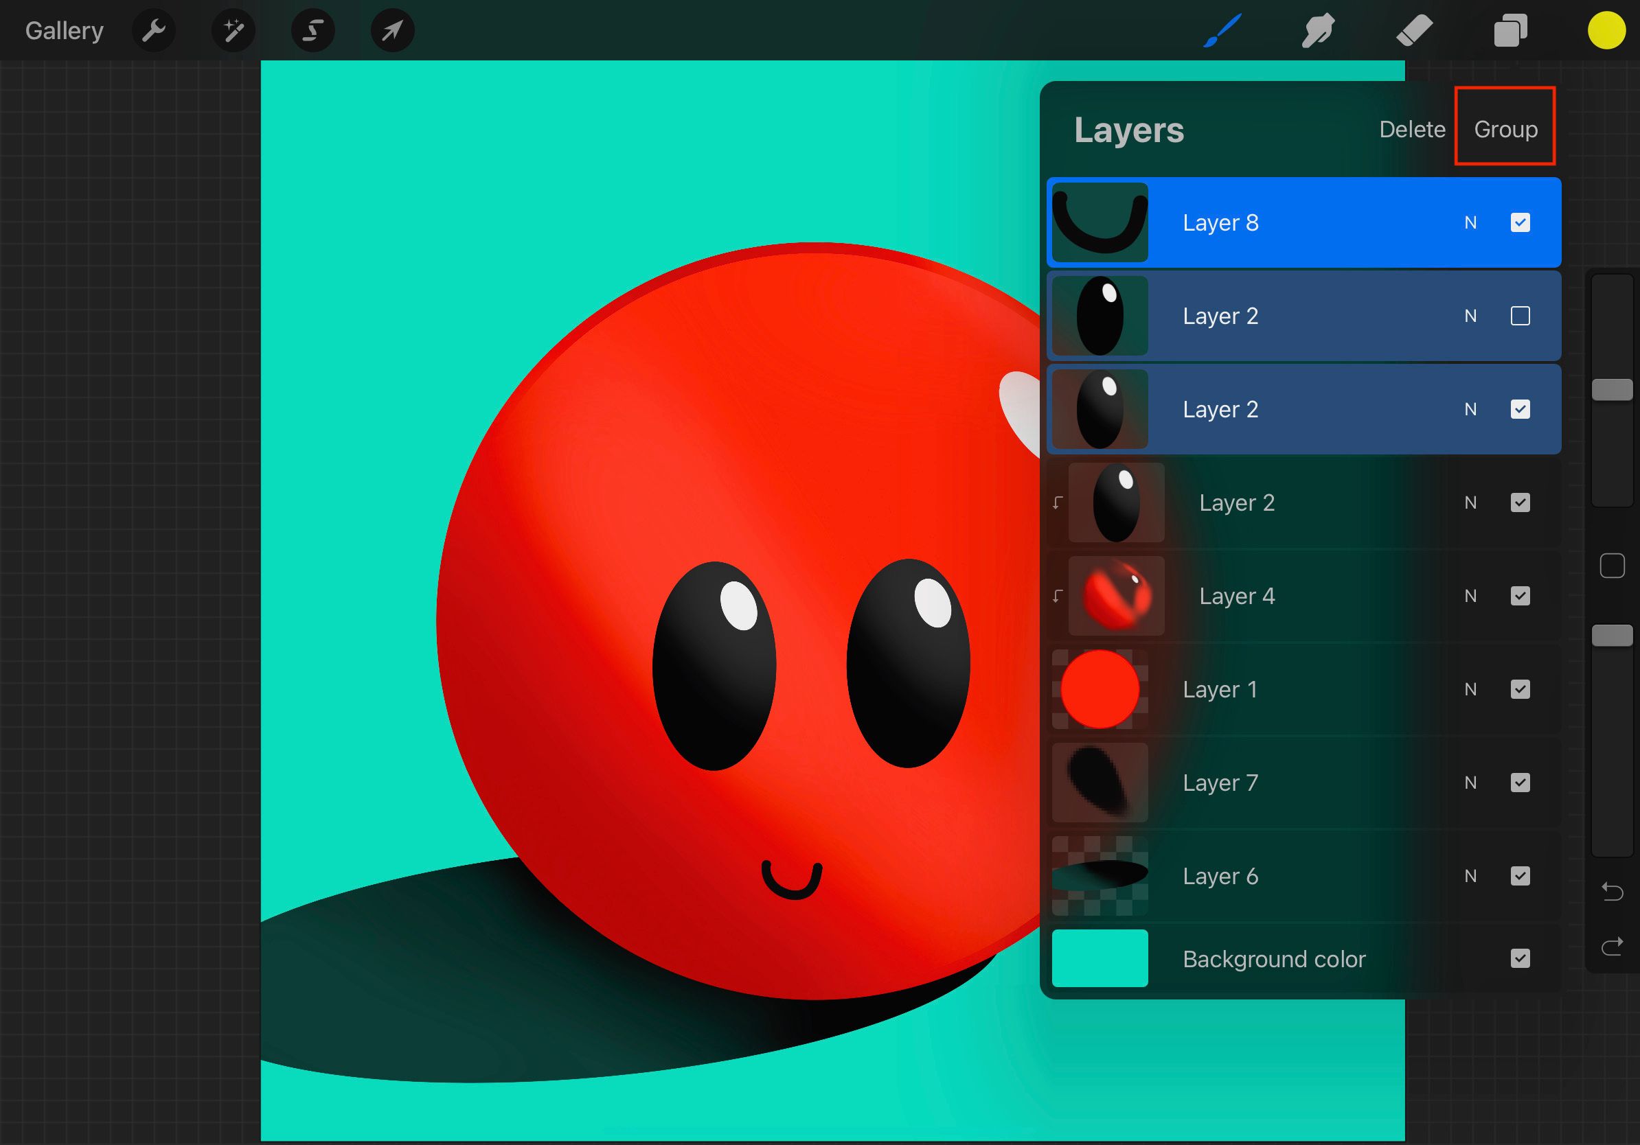1640x1145 pixels.
Task: Select the Paint brush tool
Action: pos(1222,30)
